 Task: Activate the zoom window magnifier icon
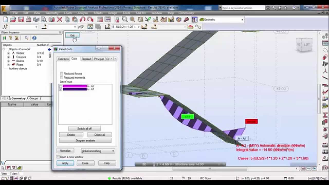125,20
